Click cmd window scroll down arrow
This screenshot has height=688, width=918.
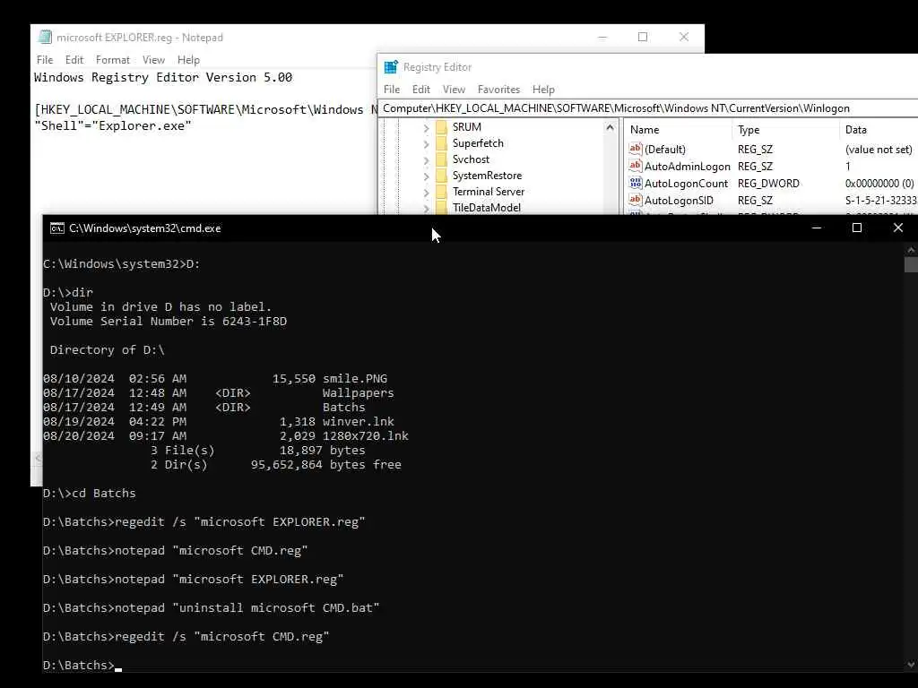[911, 665]
